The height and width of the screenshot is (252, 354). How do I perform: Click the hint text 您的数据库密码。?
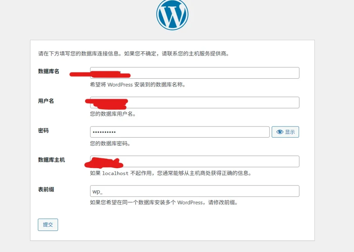pyautogui.click(x=110, y=143)
